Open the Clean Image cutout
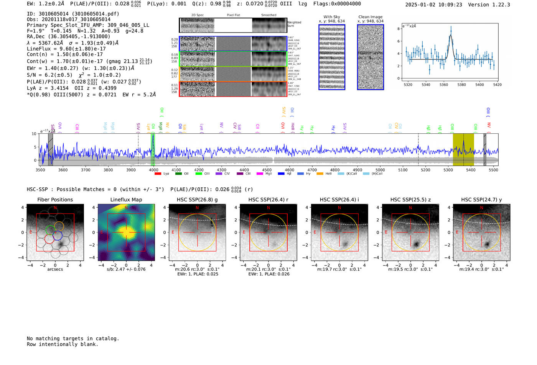 coord(371,57)
